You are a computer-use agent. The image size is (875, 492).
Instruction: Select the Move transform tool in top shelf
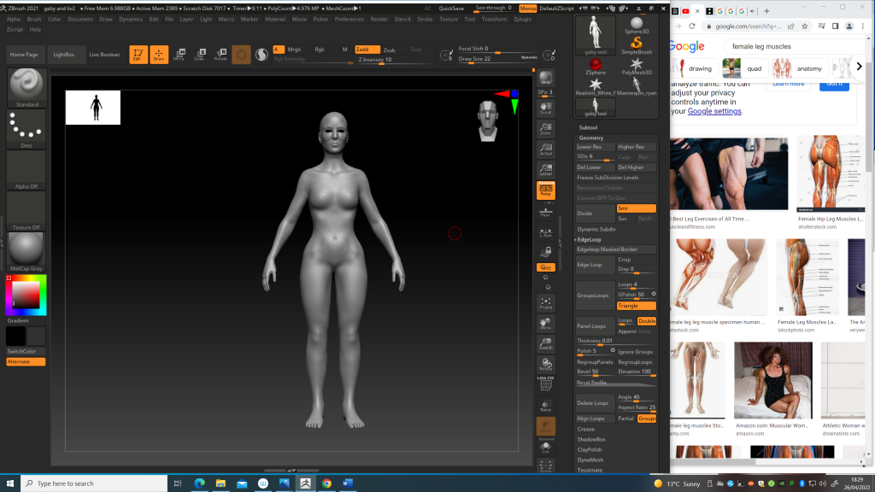pyautogui.click(x=179, y=55)
